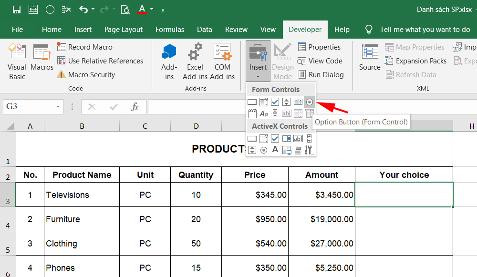This screenshot has width=477, height=277.
Task: Open the File tab
Action: [17, 30]
